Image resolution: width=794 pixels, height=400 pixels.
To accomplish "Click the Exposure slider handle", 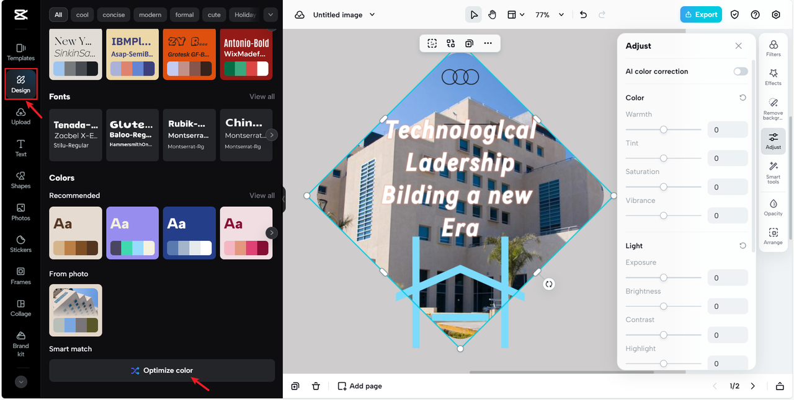I will 663,277.
